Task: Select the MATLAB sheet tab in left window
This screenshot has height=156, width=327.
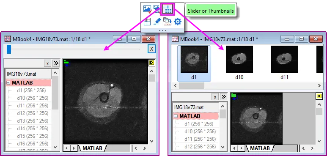Action: pos(92,148)
